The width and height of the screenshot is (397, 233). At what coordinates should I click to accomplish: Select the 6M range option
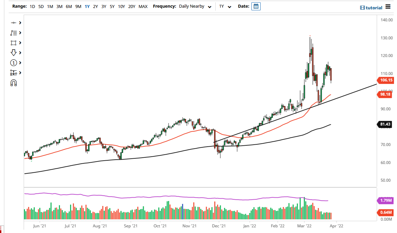coord(69,7)
